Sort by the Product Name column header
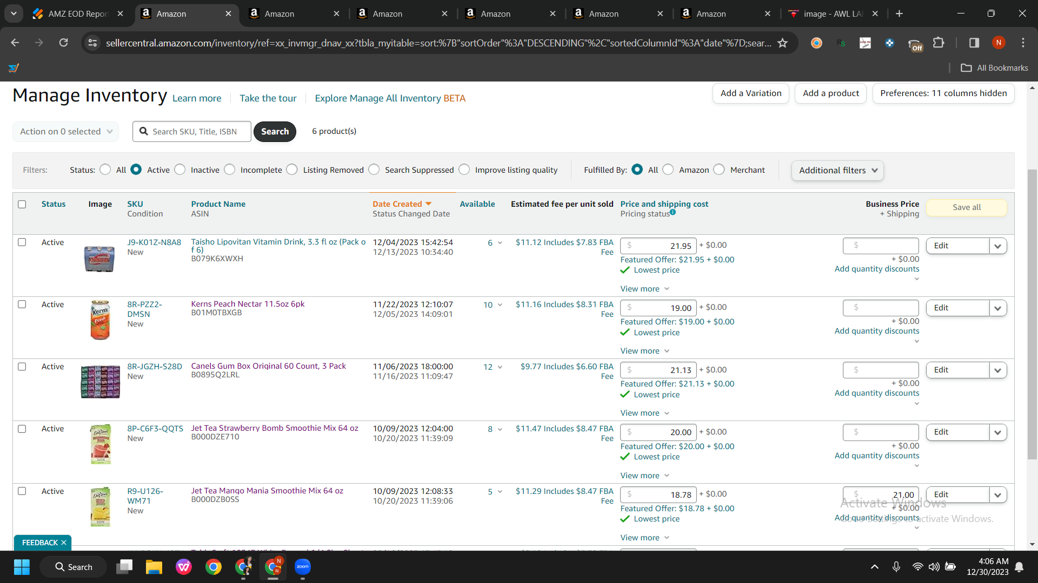This screenshot has width=1038, height=583. (x=218, y=204)
